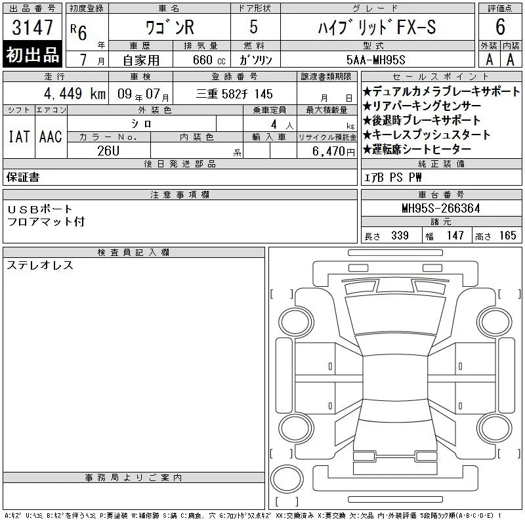
Task: Click lot number 3147
Action: coord(32,28)
